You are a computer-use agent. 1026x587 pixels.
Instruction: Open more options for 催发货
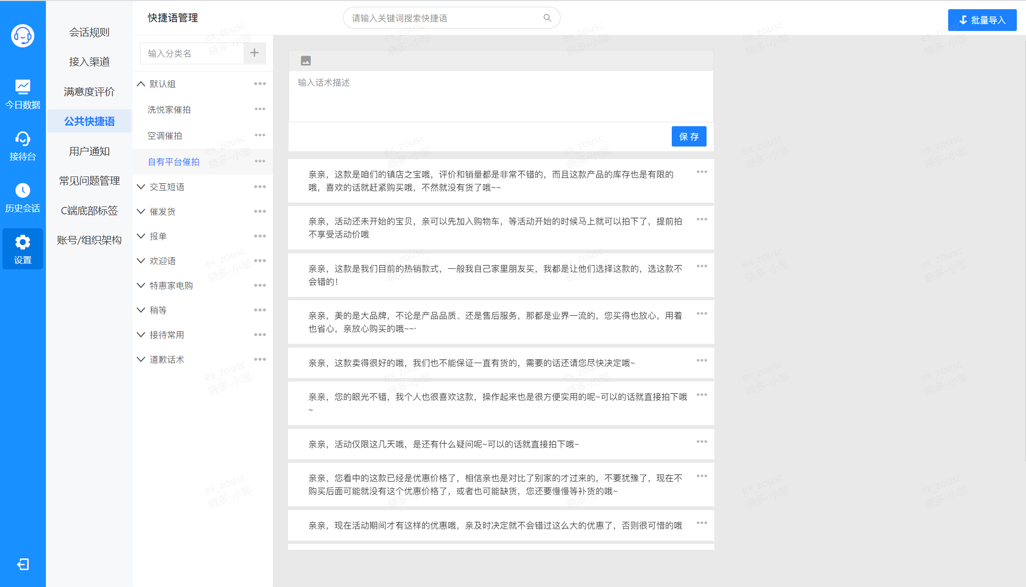coord(260,211)
